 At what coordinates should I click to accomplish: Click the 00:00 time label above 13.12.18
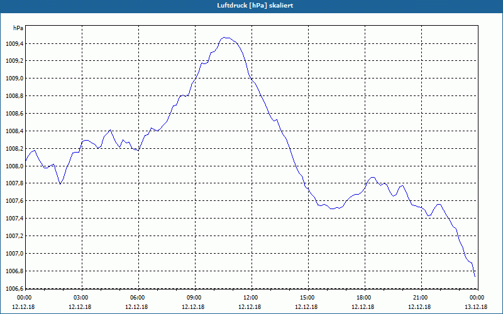(x=477, y=298)
